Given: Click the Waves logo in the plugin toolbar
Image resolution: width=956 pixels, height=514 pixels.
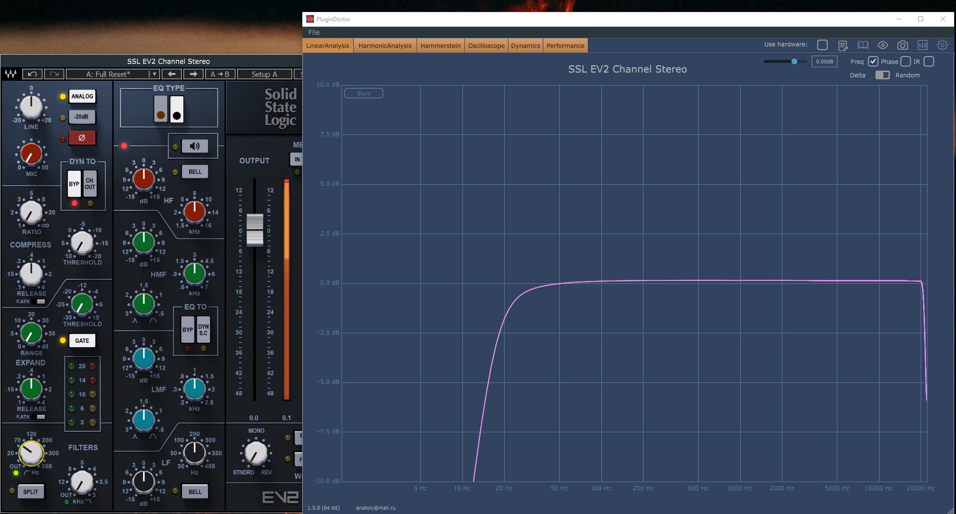Looking at the screenshot, I should coord(11,74).
